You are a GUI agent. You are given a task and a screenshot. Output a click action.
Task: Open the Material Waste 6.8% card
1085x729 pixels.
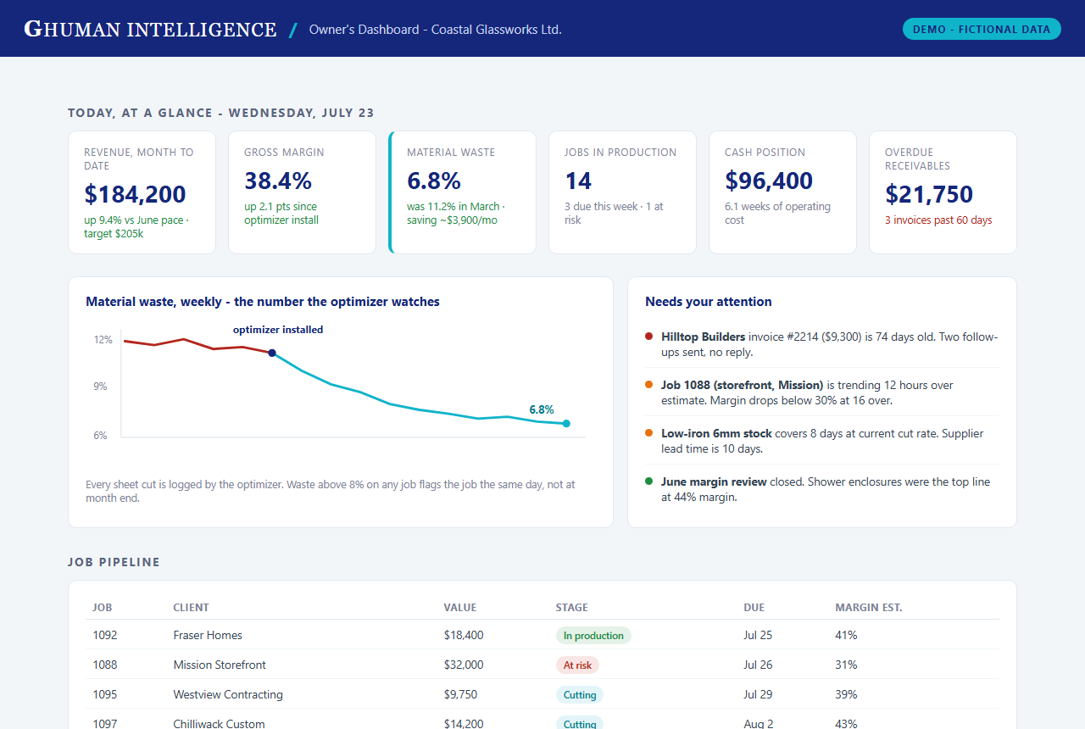coord(462,192)
